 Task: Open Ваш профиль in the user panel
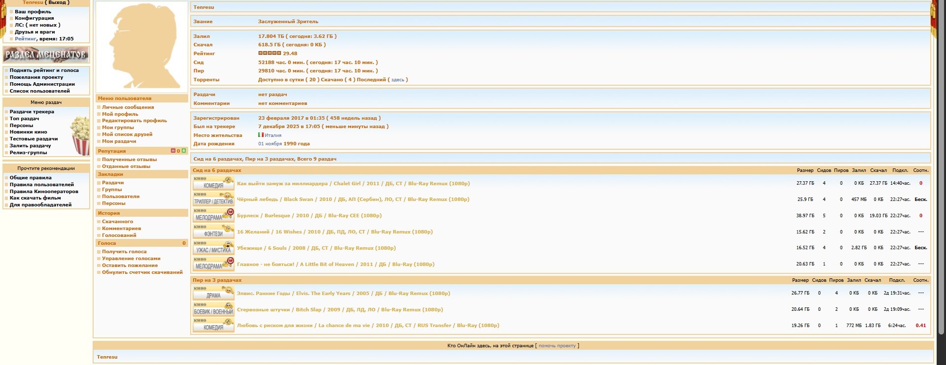33,11
